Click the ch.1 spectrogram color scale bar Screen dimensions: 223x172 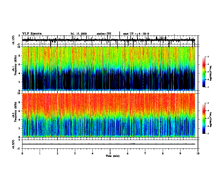pos(204,72)
